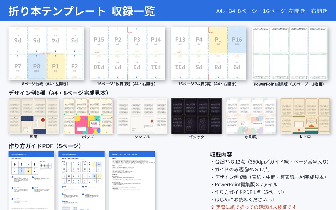336x210 pixels.
Task: Click the 作り方ガイドPDF 1点 line
Action: pos(248,192)
